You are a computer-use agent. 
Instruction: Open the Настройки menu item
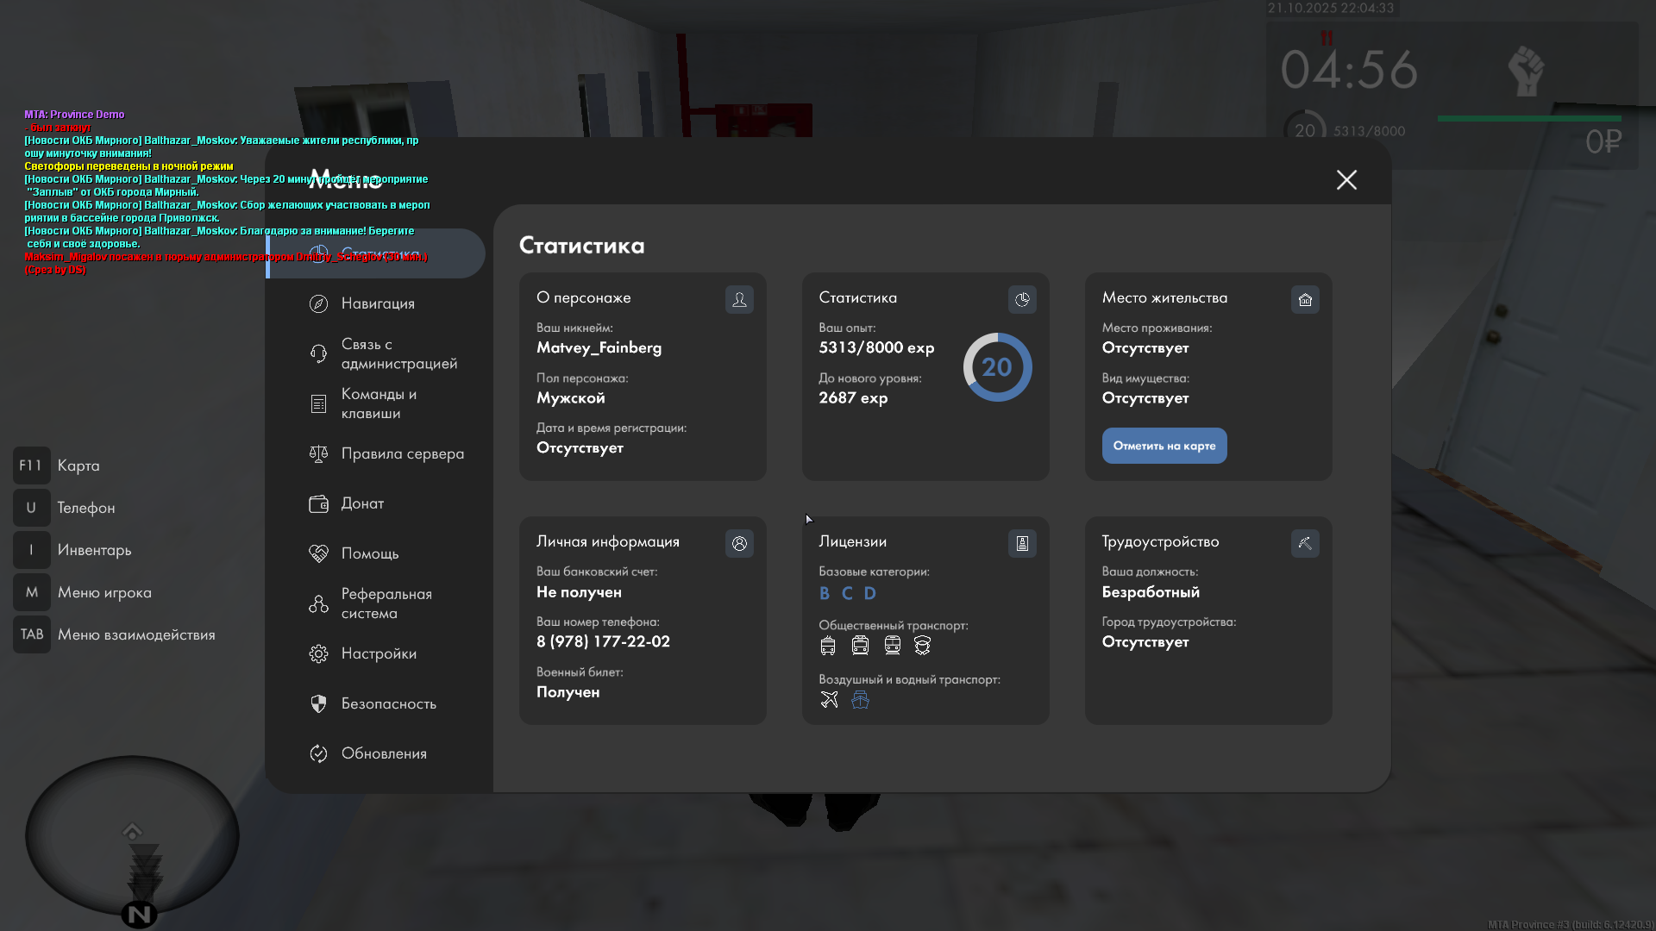click(x=379, y=653)
